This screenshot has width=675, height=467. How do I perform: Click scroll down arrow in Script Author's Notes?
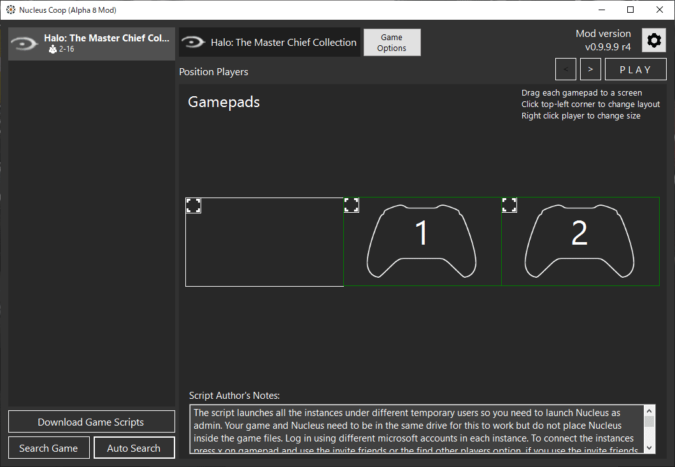tap(649, 448)
